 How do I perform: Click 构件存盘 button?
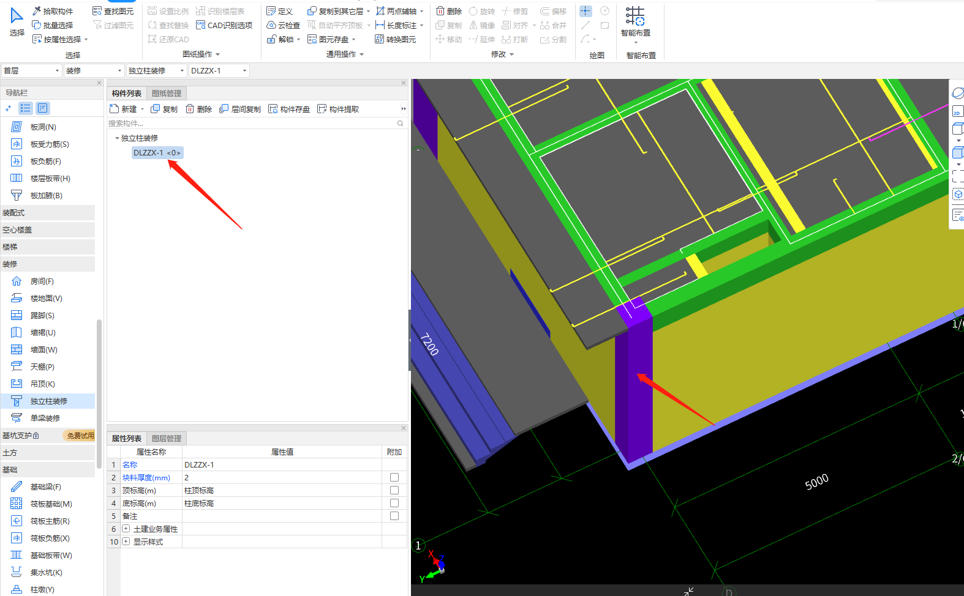[289, 109]
